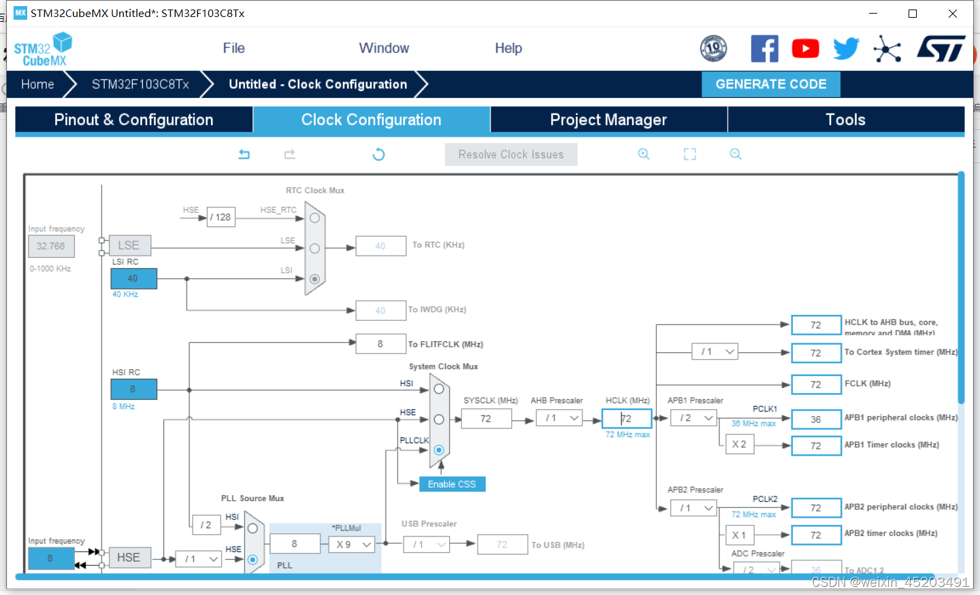The image size is (980, 595).
Task: Open the USB Prescaler dropdown
Action: pyautogui.click(x=426, y=545)
